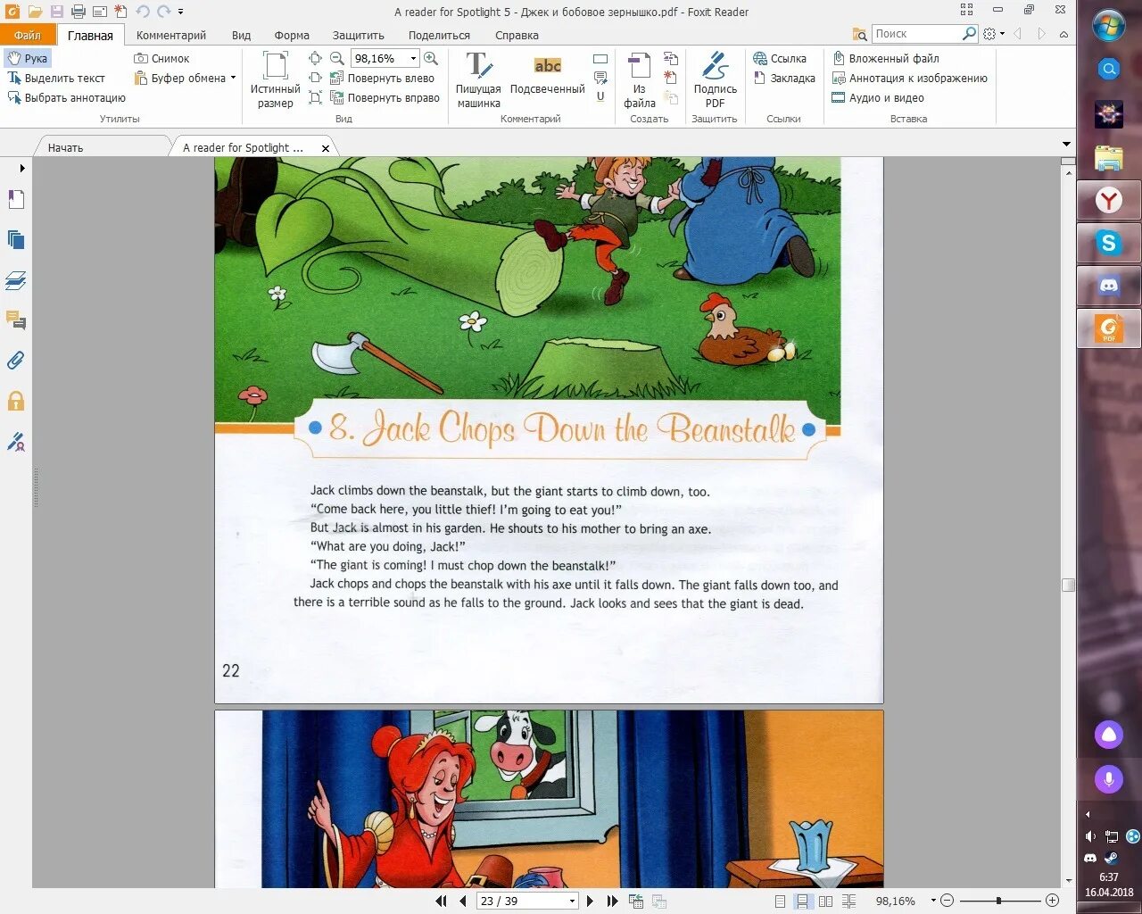1142x914 pixels.
Task: Open the Защитить ribbon tab
Action: 359,35
